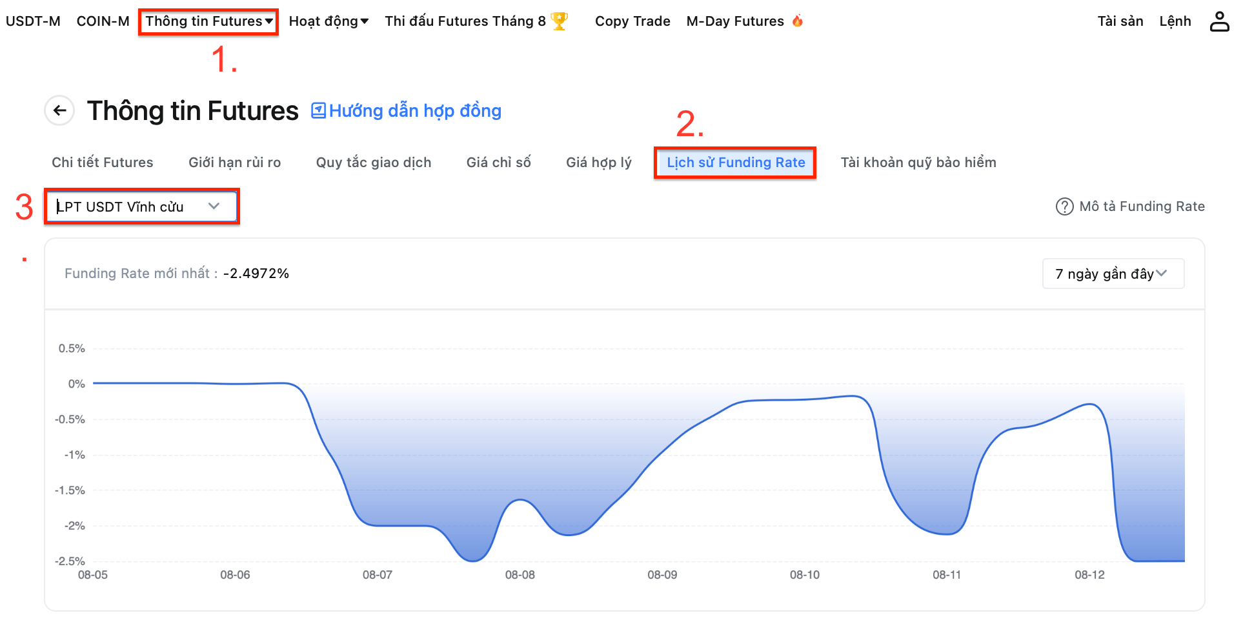The image size is (1243, 640).
Task: Click the question mark Funding Rate icon
Action: (x=1064, y=206)
